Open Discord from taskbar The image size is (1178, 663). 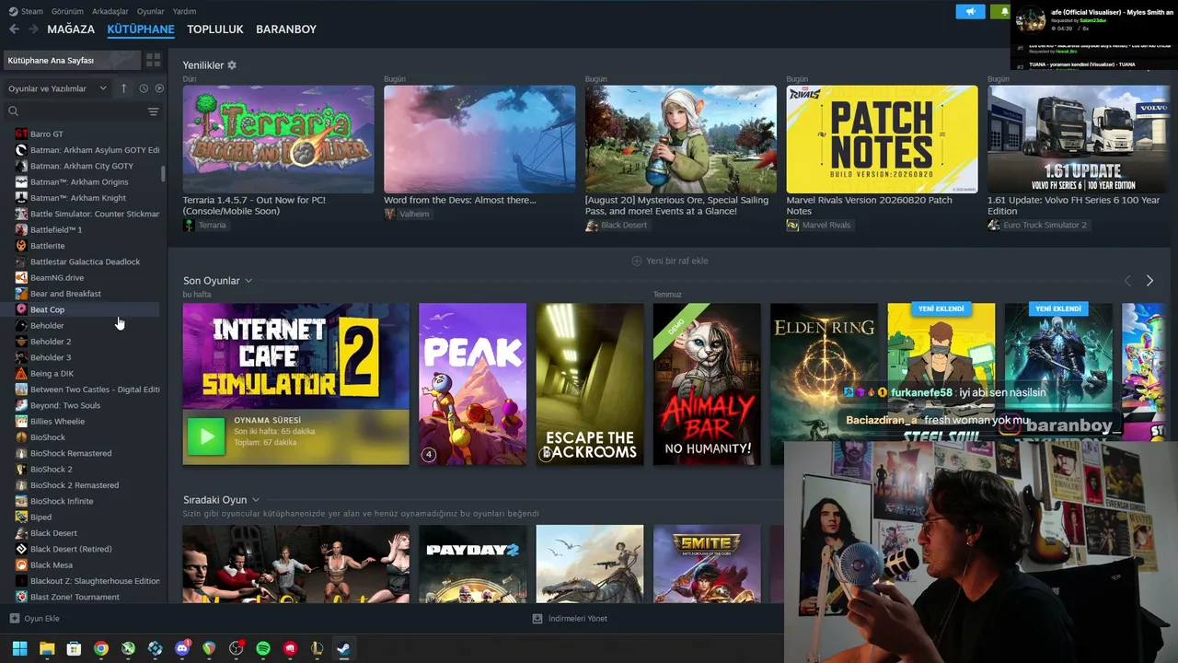point(182,648)
